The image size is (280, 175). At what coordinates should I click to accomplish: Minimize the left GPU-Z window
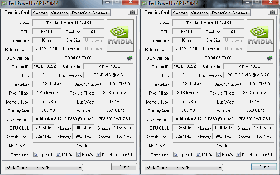coord(107,2)
